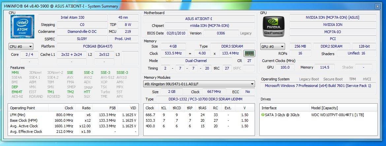The width and height of the screenshot is (386, 146).
Task: Select the 666.7 clock timing row
Action: coord(199,115)
